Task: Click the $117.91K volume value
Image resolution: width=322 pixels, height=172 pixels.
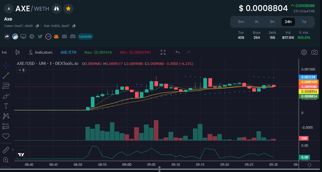Action: click(288, 38)
